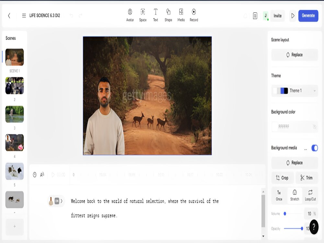
Task: Click the undo arrow icon
Action: tap(71, 16)
